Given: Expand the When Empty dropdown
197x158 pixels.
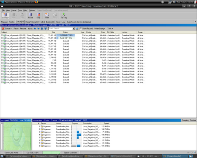Looking at the screenshot, I should [100, 29].
